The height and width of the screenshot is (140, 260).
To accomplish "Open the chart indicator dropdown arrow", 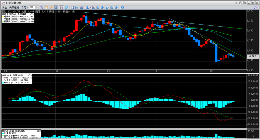I will pyautogui.click(x=90, y=7).
